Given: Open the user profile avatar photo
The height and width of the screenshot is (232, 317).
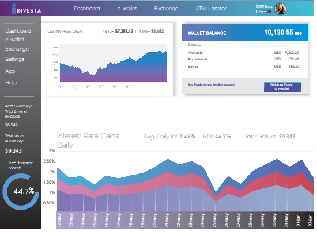Looking at the screenshot, I should coord(280,9).
